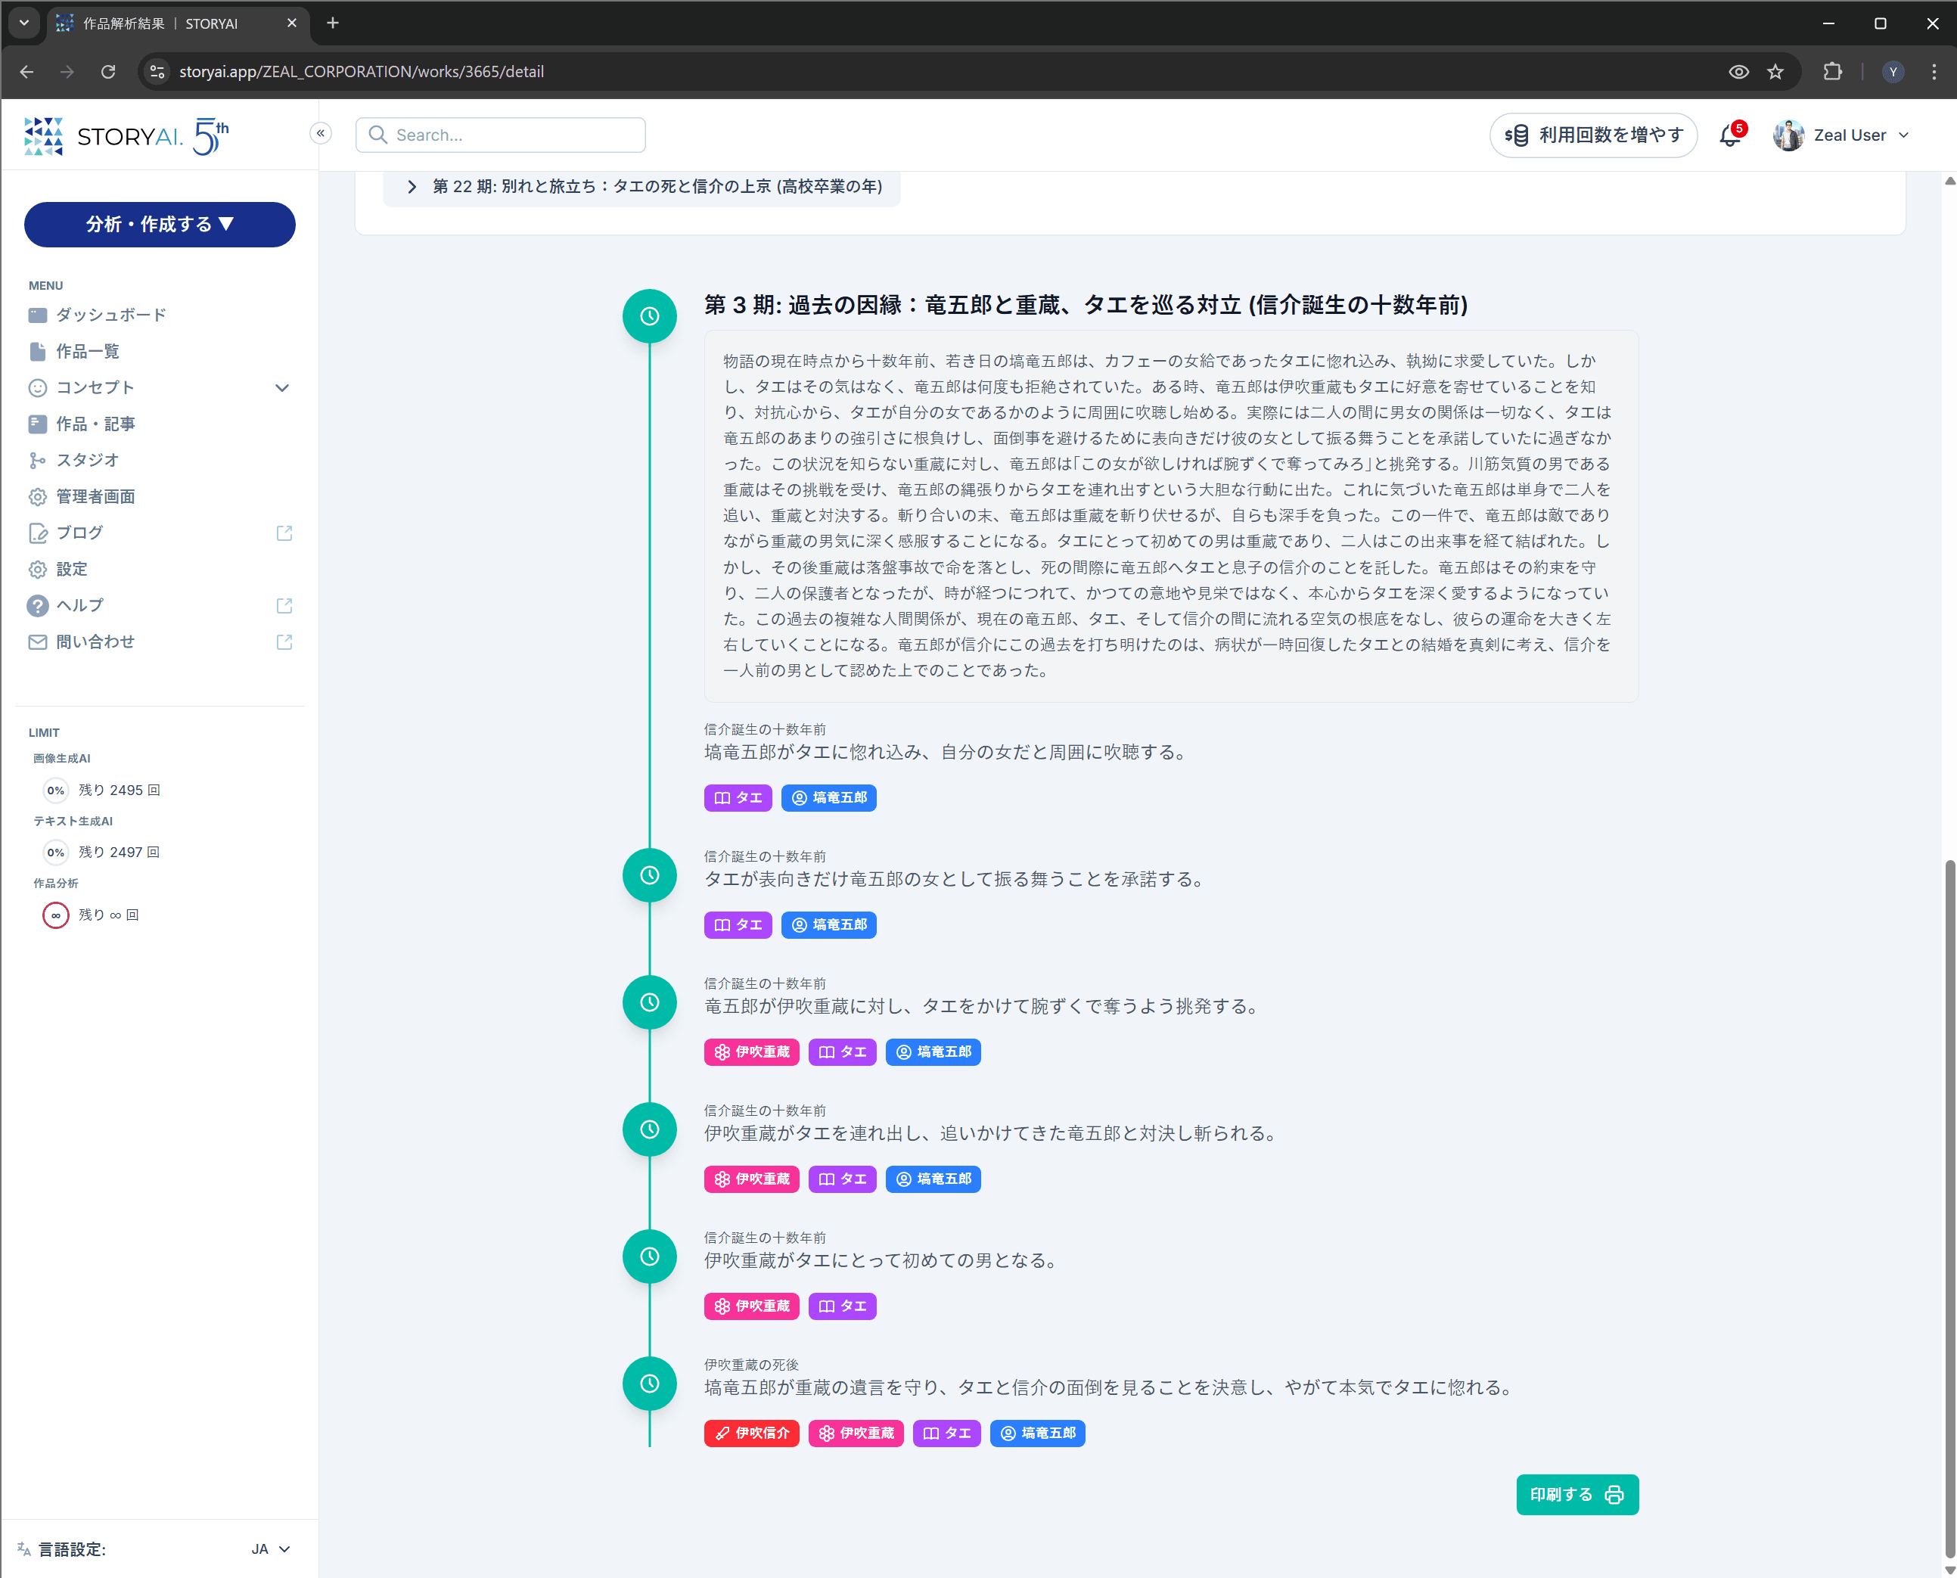Open the tab search dropdown arrow
1957x1578 pixels.
point(23,23)
